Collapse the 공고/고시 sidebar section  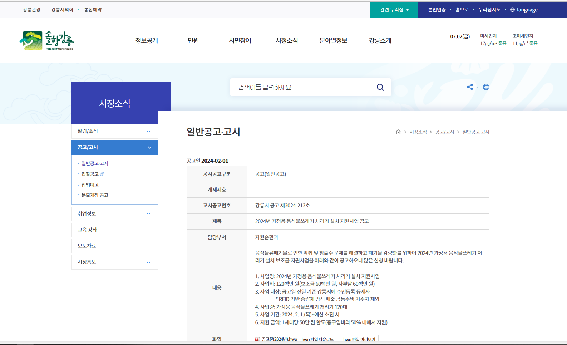(x=149, y=147)
